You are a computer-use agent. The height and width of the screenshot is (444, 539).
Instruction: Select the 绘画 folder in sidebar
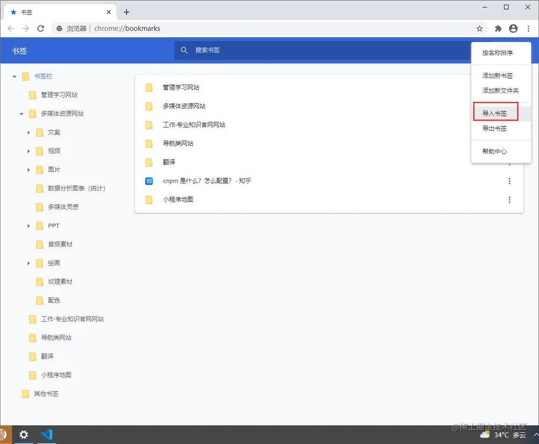(x=54, y=263)
